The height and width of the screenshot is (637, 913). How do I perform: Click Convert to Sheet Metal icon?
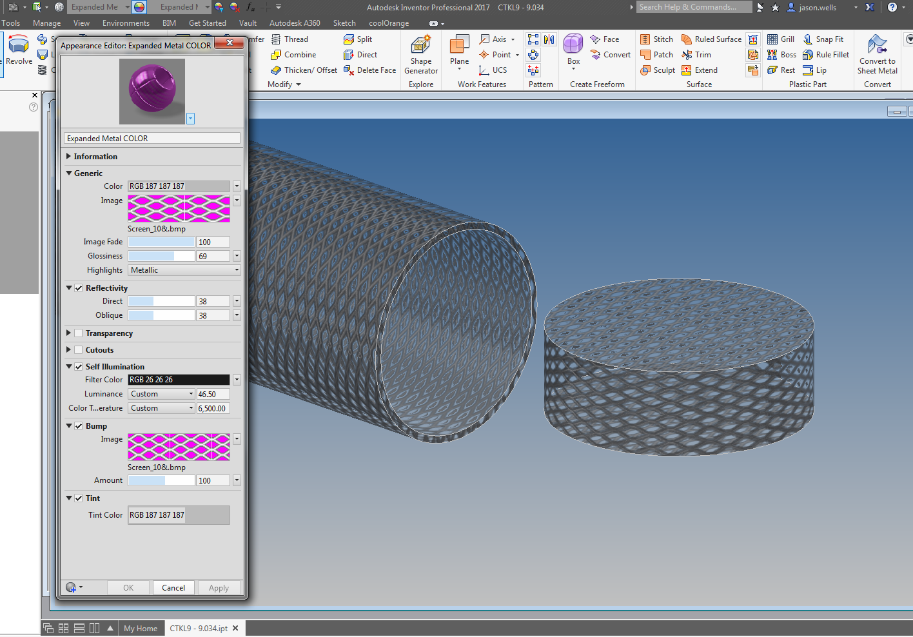tap(877, 45)
